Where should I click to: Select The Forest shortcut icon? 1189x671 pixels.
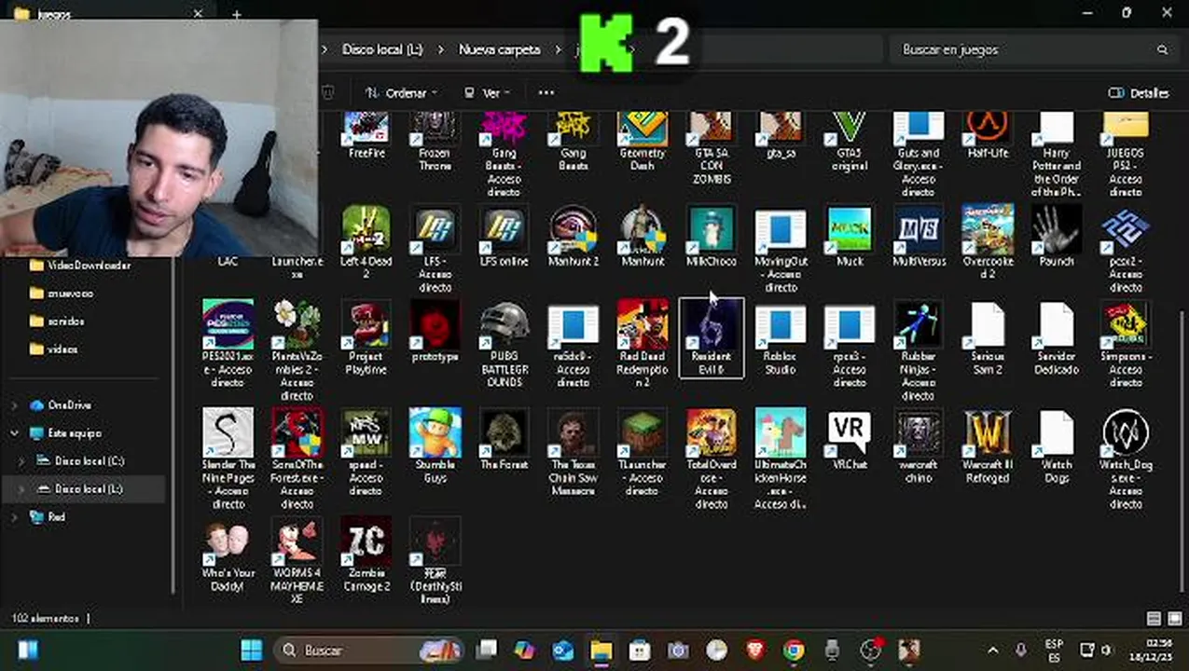504,439
